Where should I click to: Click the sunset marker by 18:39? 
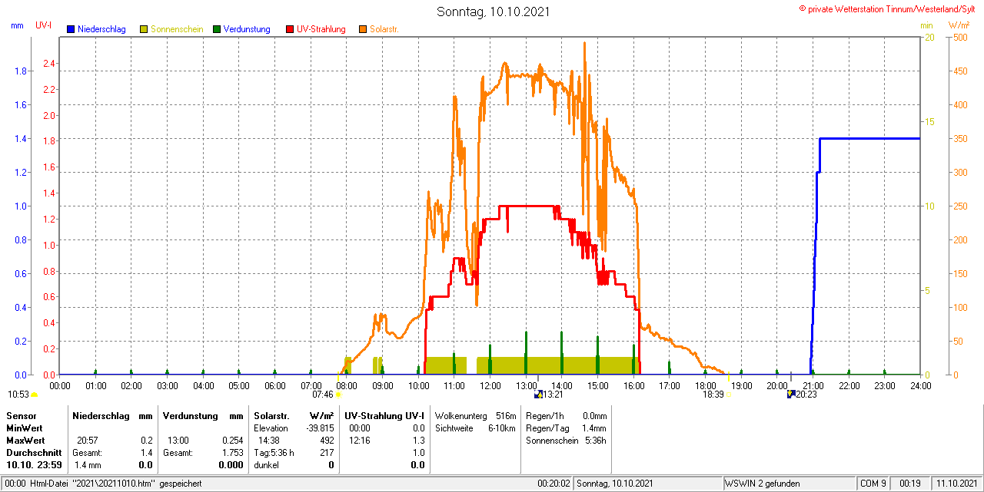730,395
